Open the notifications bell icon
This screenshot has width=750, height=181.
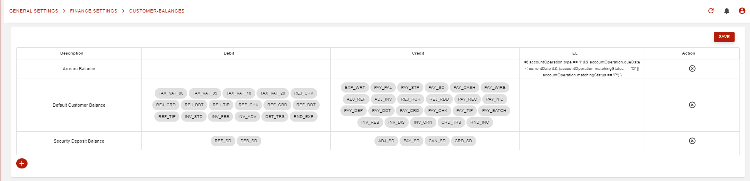(x=726, y=11)
